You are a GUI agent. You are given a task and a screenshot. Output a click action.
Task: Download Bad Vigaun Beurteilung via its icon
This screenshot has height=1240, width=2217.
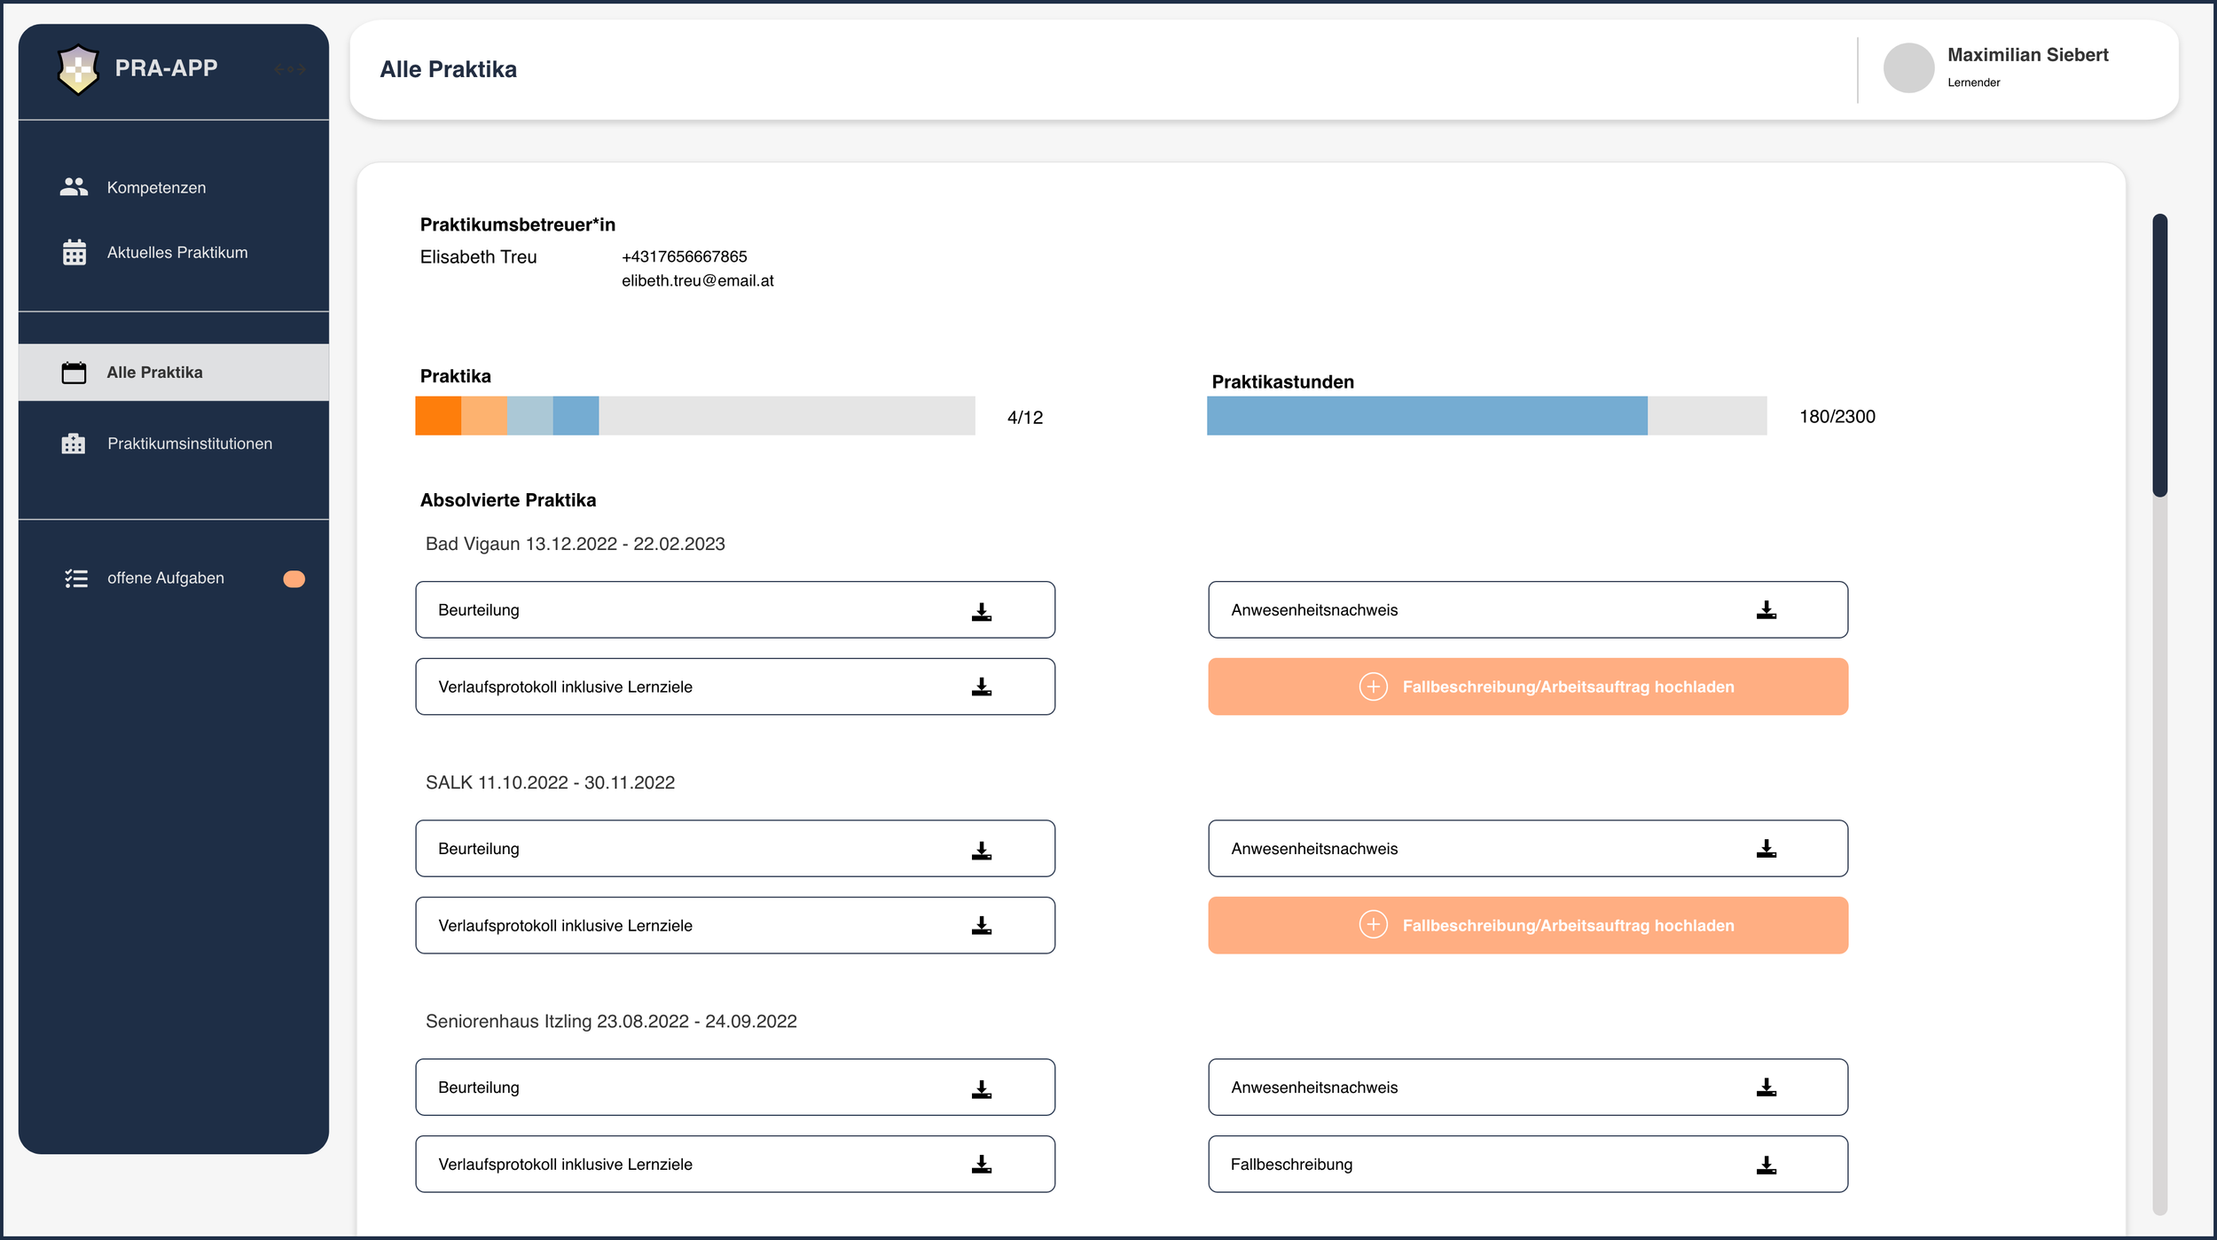(x=982, y=611)
